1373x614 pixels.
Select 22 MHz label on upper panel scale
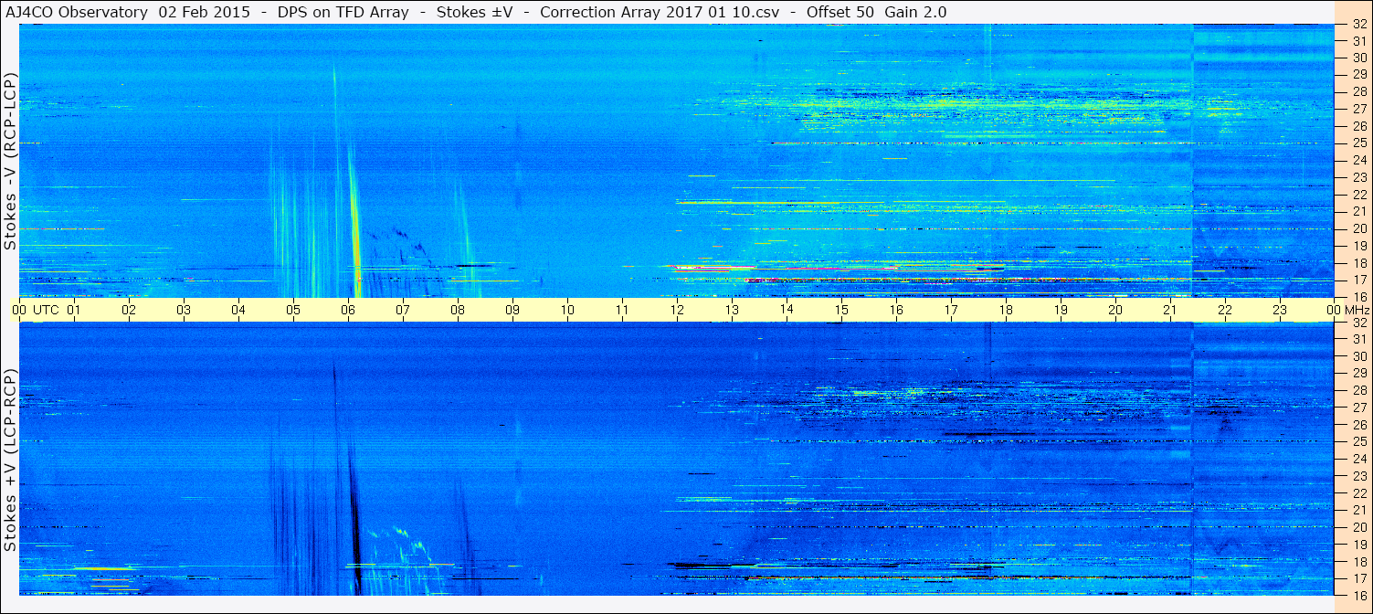point(1358,195)
